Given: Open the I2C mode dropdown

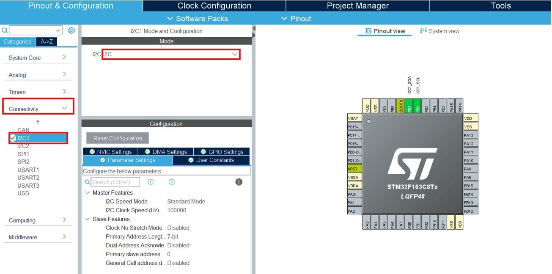Looking at the screenshot, I should 235,54.
